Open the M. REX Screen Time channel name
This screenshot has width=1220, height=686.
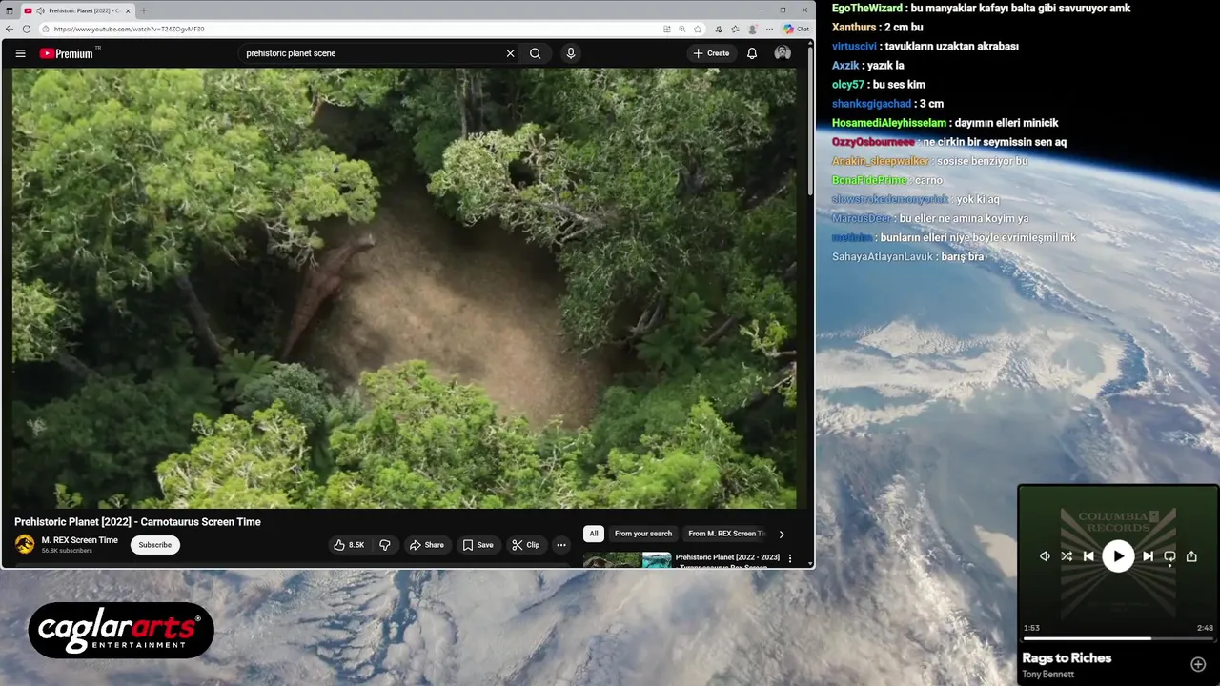[80, 540]
